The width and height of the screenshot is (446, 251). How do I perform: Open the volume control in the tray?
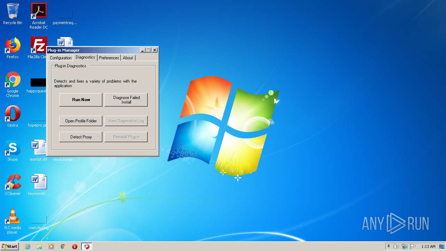click(x=396, y=246)
